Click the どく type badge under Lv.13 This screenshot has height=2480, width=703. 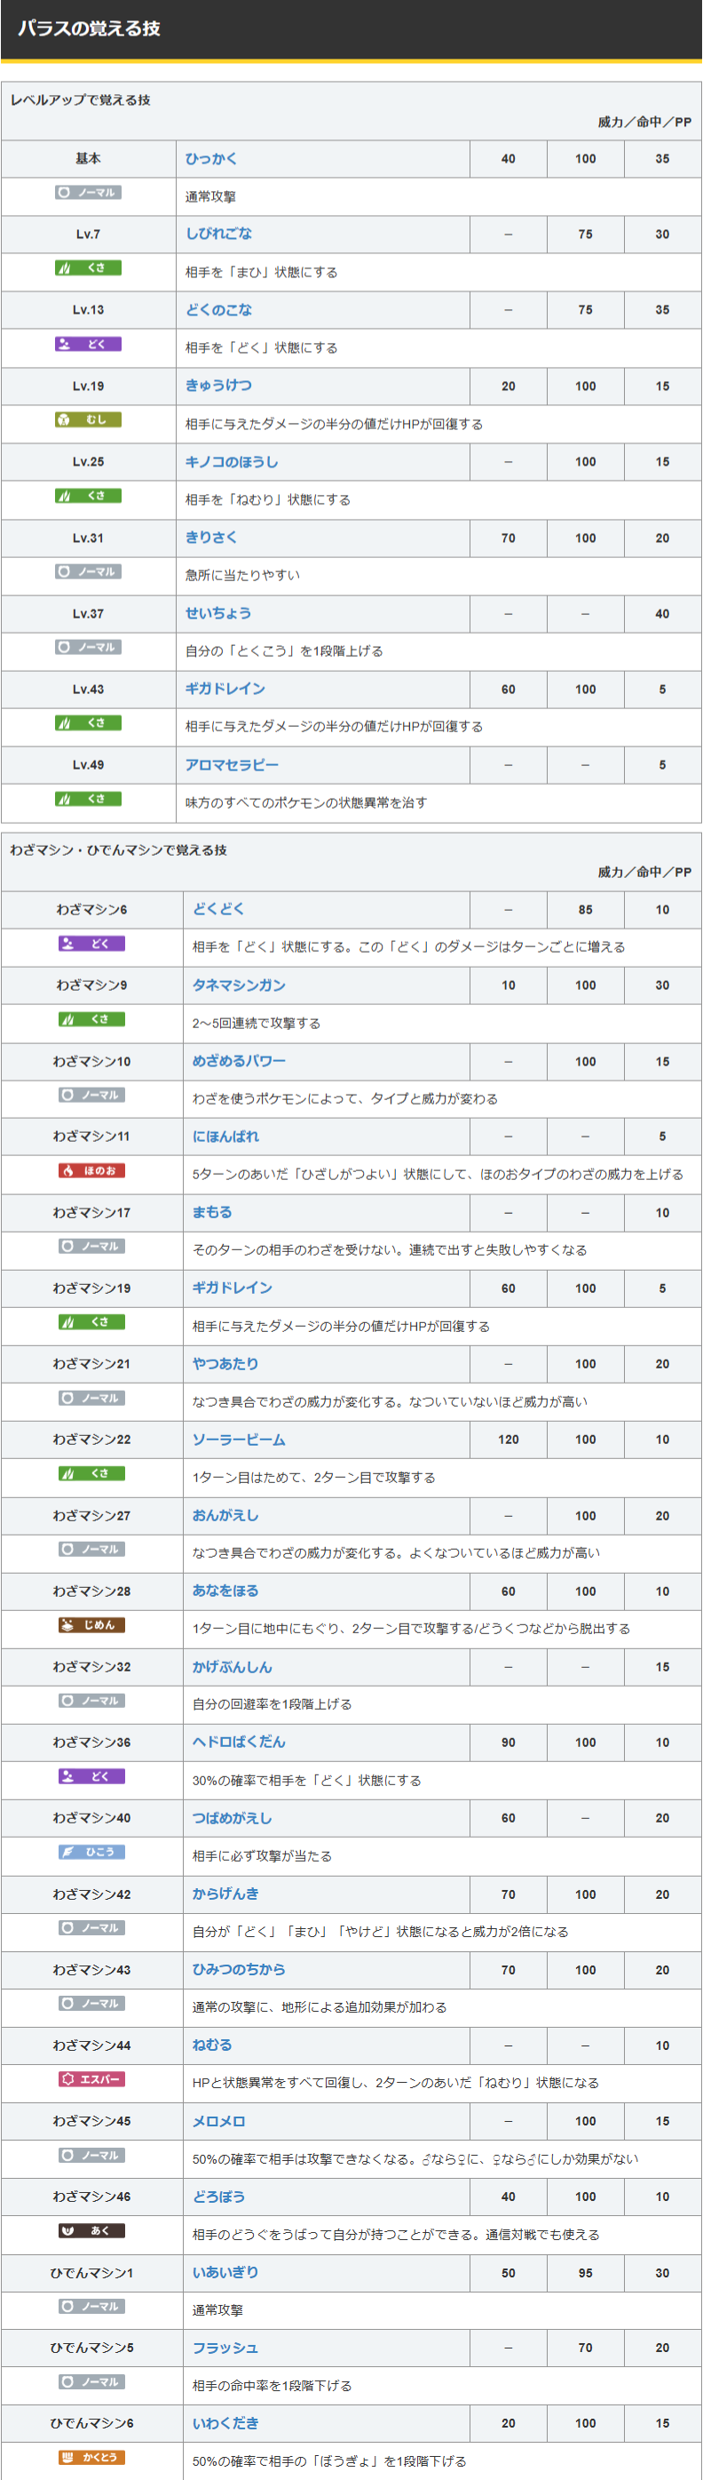(88, 344)
